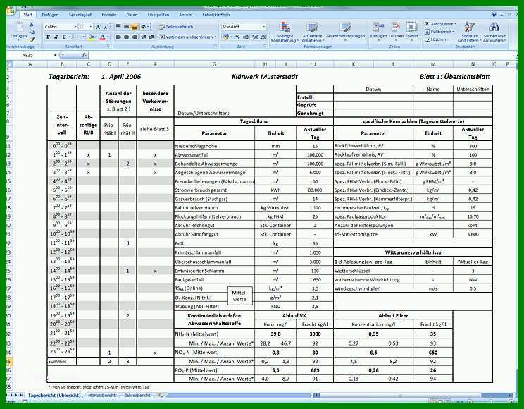
Task: Click the decrease decimal places icon
Action: click(x=263, y=37)
